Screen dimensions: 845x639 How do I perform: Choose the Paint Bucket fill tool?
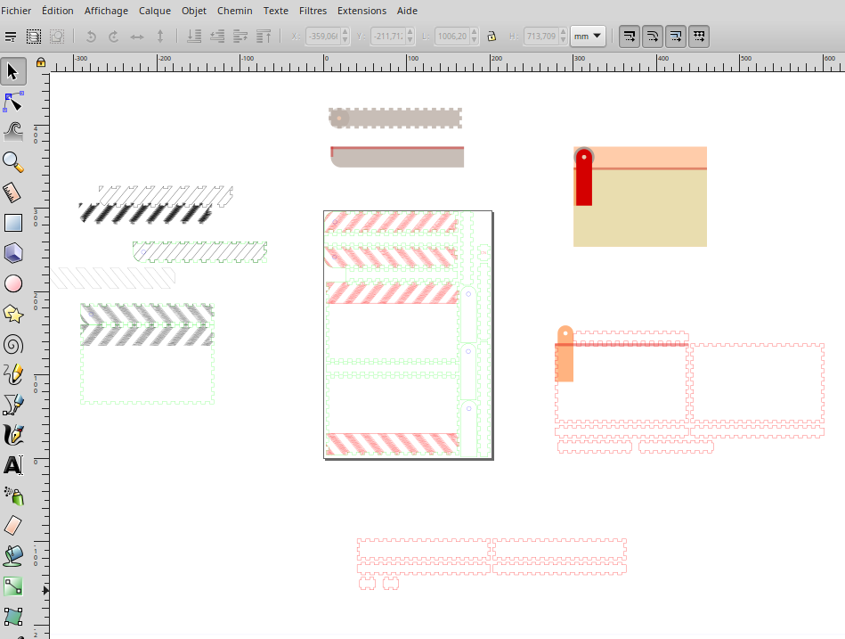click(x=12, y=555)
